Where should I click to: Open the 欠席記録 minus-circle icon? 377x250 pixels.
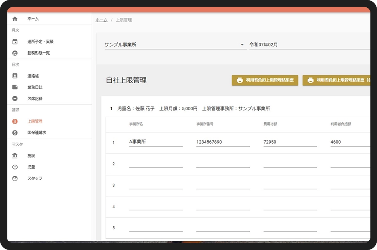point(15,99)
